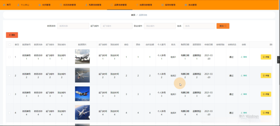The image size is (280, 126).
Task: Check the checkbox for row 3
Action: pos(10,94)
